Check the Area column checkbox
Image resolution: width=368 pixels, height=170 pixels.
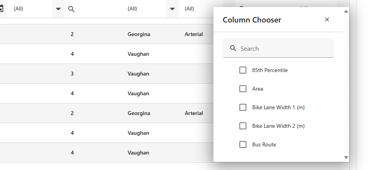243,89
